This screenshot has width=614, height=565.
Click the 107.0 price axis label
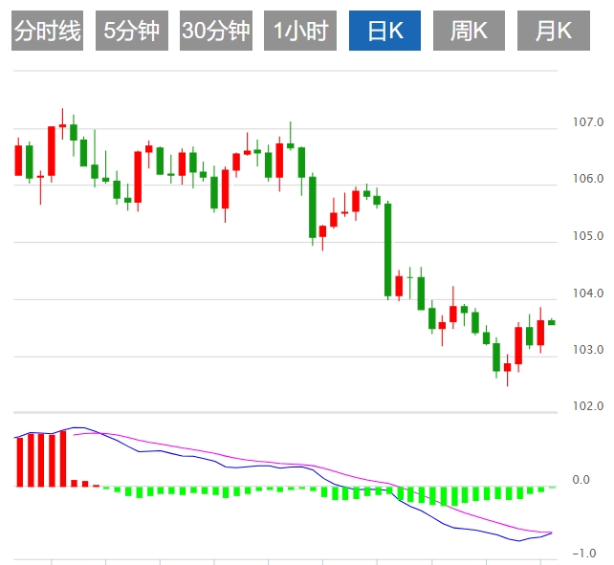(x=587, y=122)
